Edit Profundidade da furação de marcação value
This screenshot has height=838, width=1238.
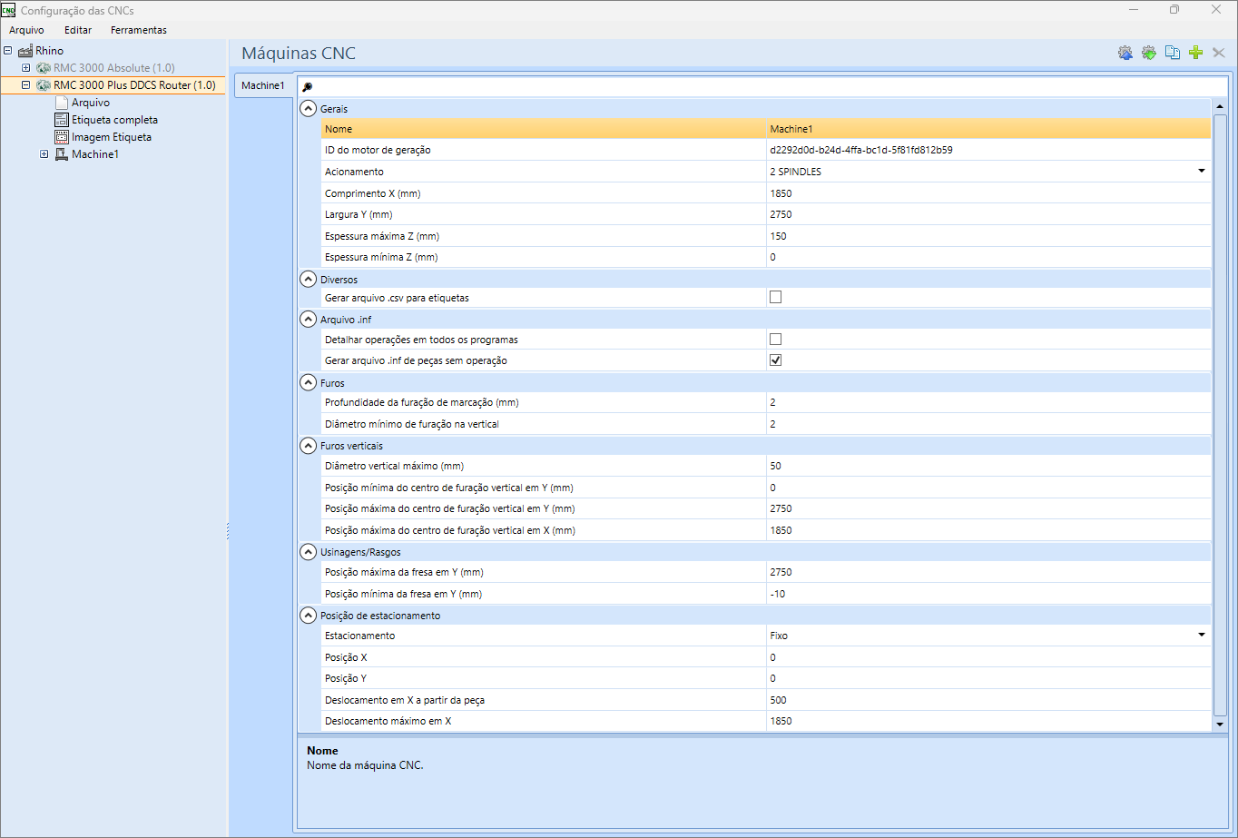tap(987, 402)
